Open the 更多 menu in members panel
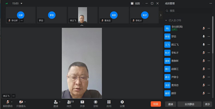This screenshot has height=109, width=215. point(207,104)
